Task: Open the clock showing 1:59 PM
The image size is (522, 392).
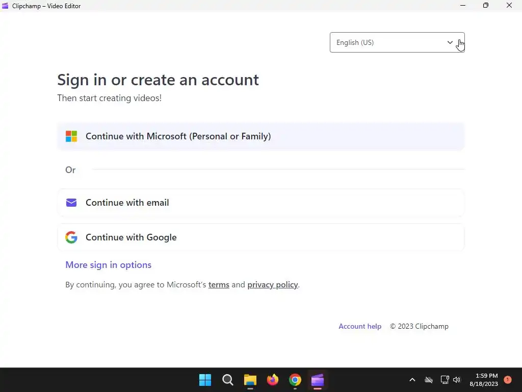Action: pos(484,380)
